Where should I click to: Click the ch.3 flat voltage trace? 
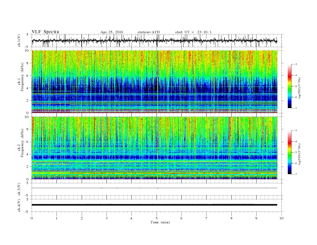click(x=154, y=188)
